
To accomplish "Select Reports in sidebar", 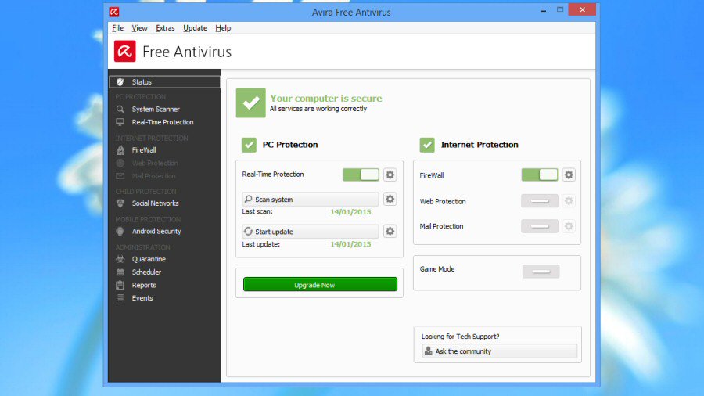I will point(144,285).
